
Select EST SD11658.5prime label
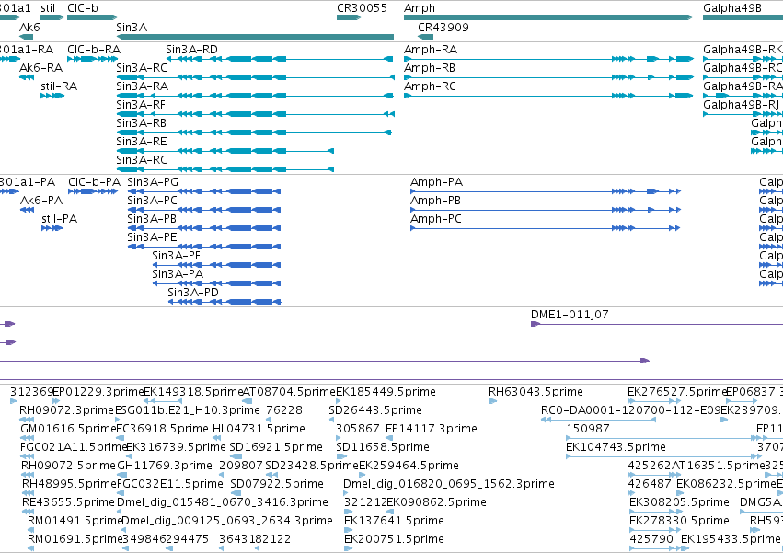point(383,447)
